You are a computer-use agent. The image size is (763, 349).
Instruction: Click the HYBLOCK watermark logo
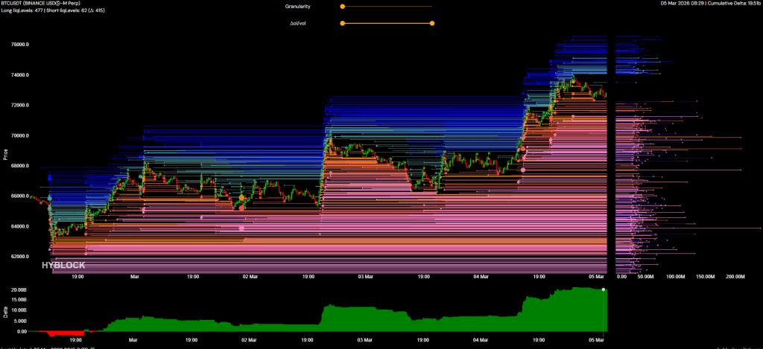click(63, 265)
